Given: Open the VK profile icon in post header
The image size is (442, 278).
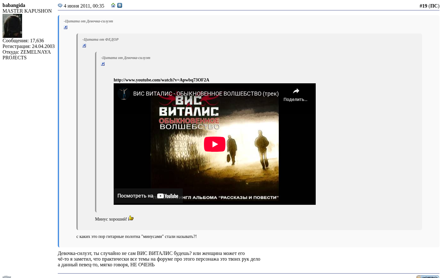Looking at the screenshot, I should click(120, 5).
